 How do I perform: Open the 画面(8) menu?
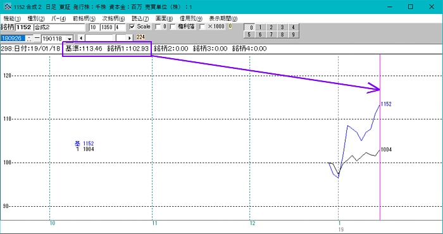(x=164, y=18)
